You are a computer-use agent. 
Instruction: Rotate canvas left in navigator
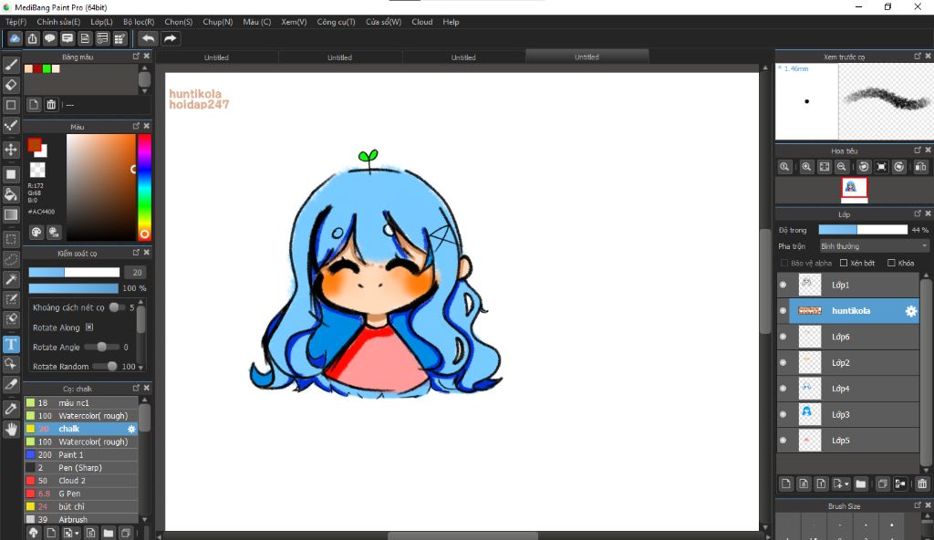(x=864, y=167)
